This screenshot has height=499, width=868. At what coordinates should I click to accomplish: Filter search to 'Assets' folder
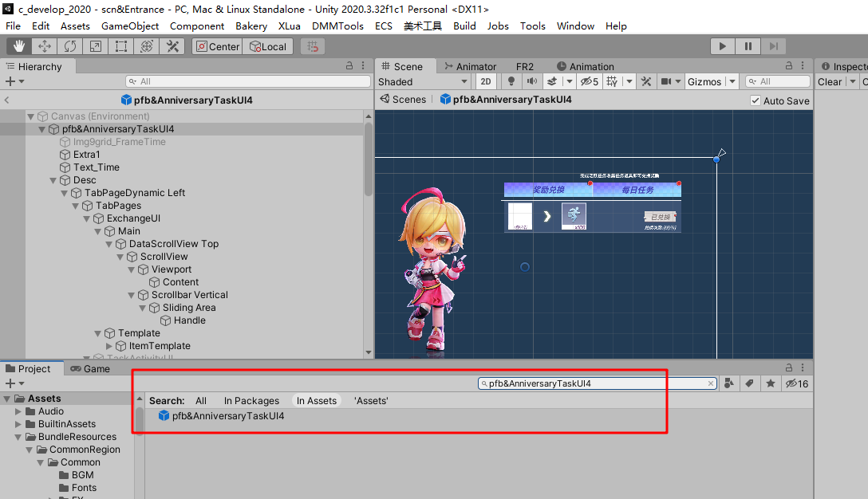tap(371, 401)
